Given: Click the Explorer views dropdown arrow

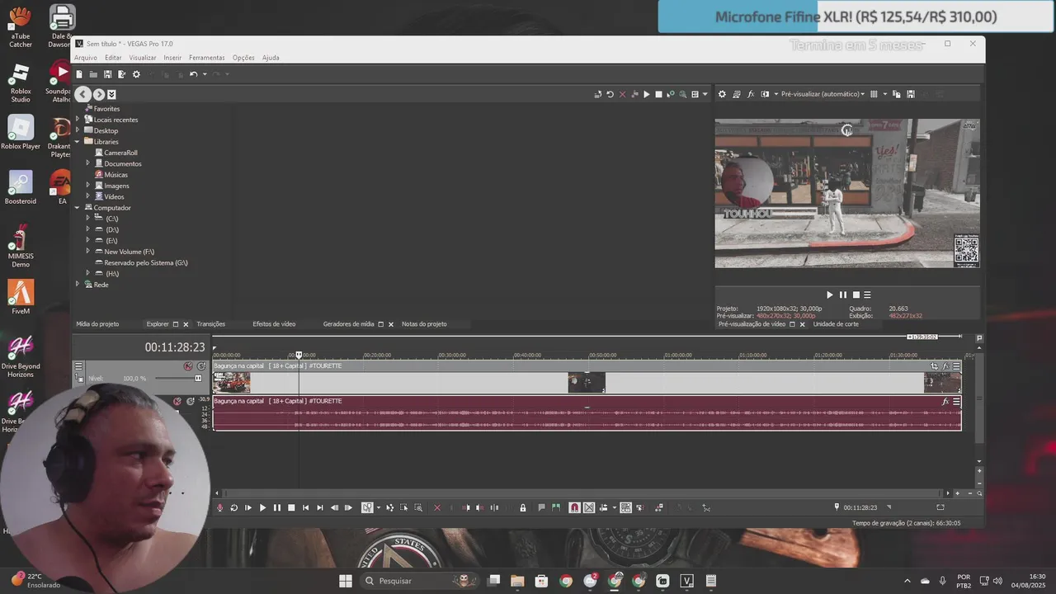Looking at the screenshot, I should coord(705,94).
